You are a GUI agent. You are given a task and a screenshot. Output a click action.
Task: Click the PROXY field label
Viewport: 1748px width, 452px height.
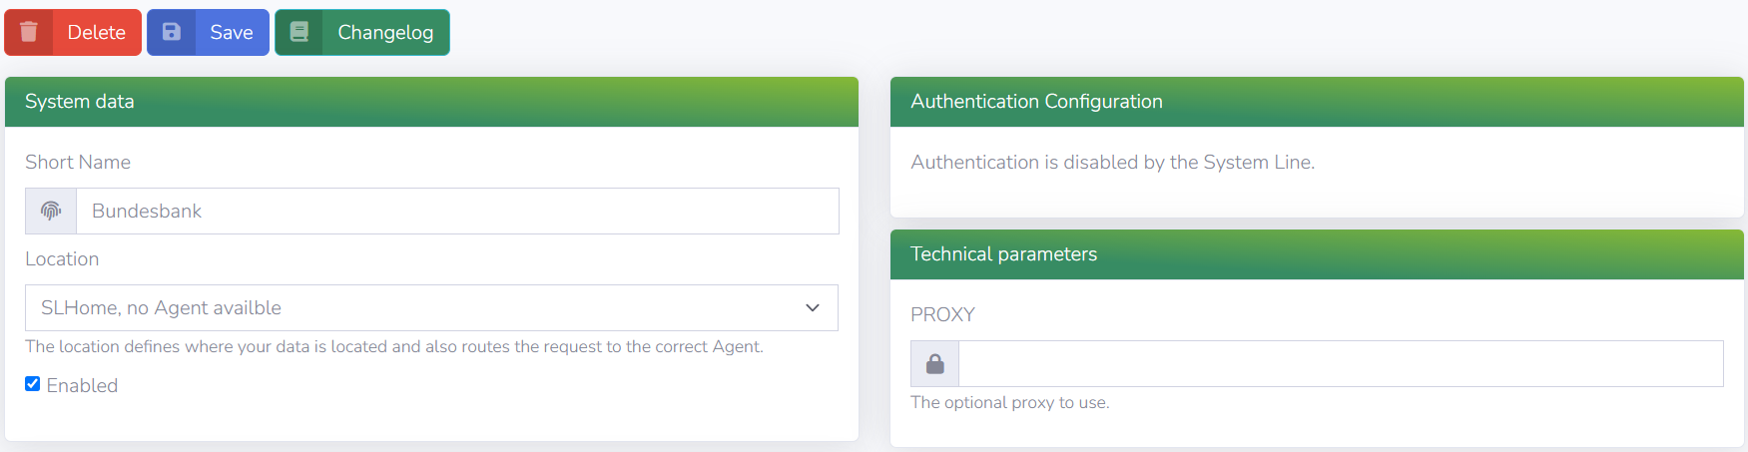(x=942, y=315)
